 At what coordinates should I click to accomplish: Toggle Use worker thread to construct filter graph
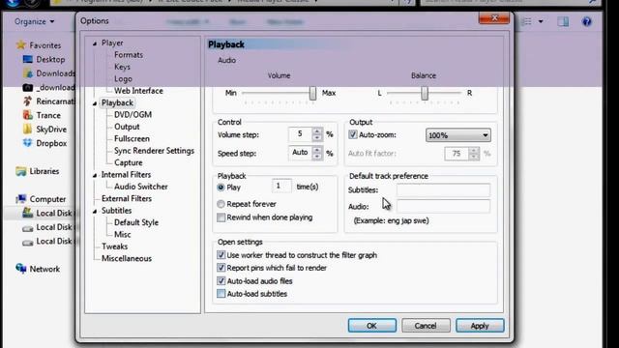(x=221, y=255)
